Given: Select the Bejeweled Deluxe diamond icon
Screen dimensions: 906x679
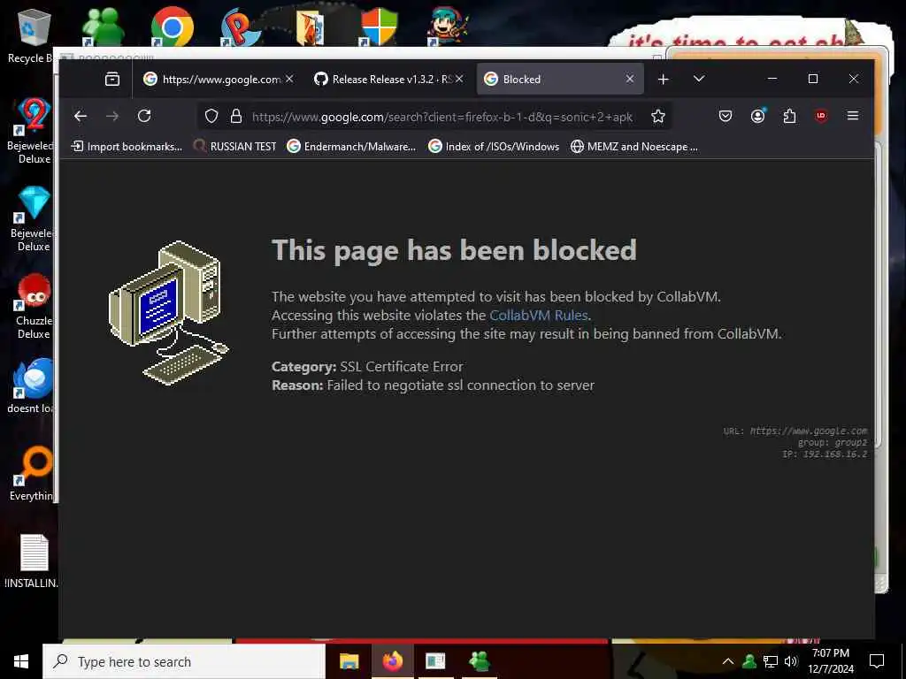Looking at the screenshot, I should (x=32, y=219).
